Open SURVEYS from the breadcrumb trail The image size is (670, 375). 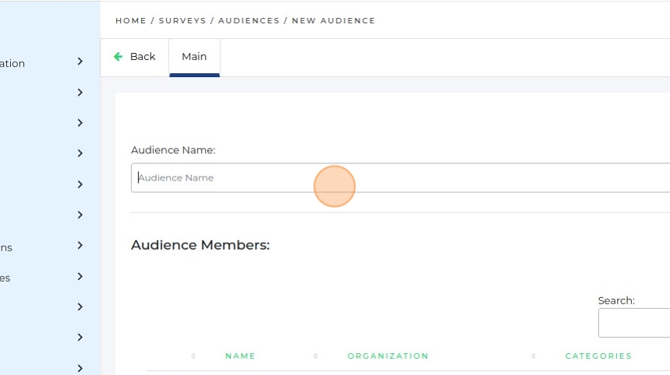[x=182, y=21]
